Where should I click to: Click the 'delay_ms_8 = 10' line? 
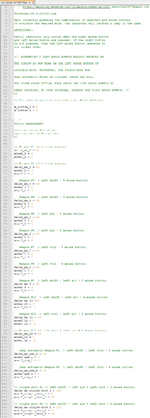coord(27,267)
